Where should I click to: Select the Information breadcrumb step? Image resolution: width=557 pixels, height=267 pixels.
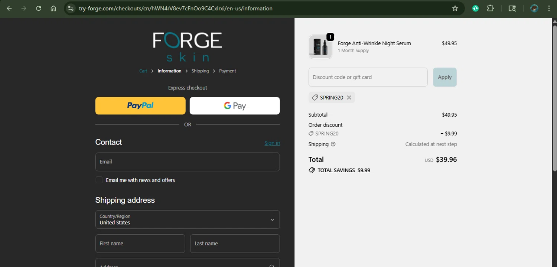tap(169, 71)
